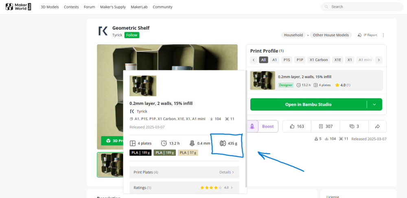Screen dimensions: 407x198
Task: Click the popup vertical scrollbar
Action: 246,130
